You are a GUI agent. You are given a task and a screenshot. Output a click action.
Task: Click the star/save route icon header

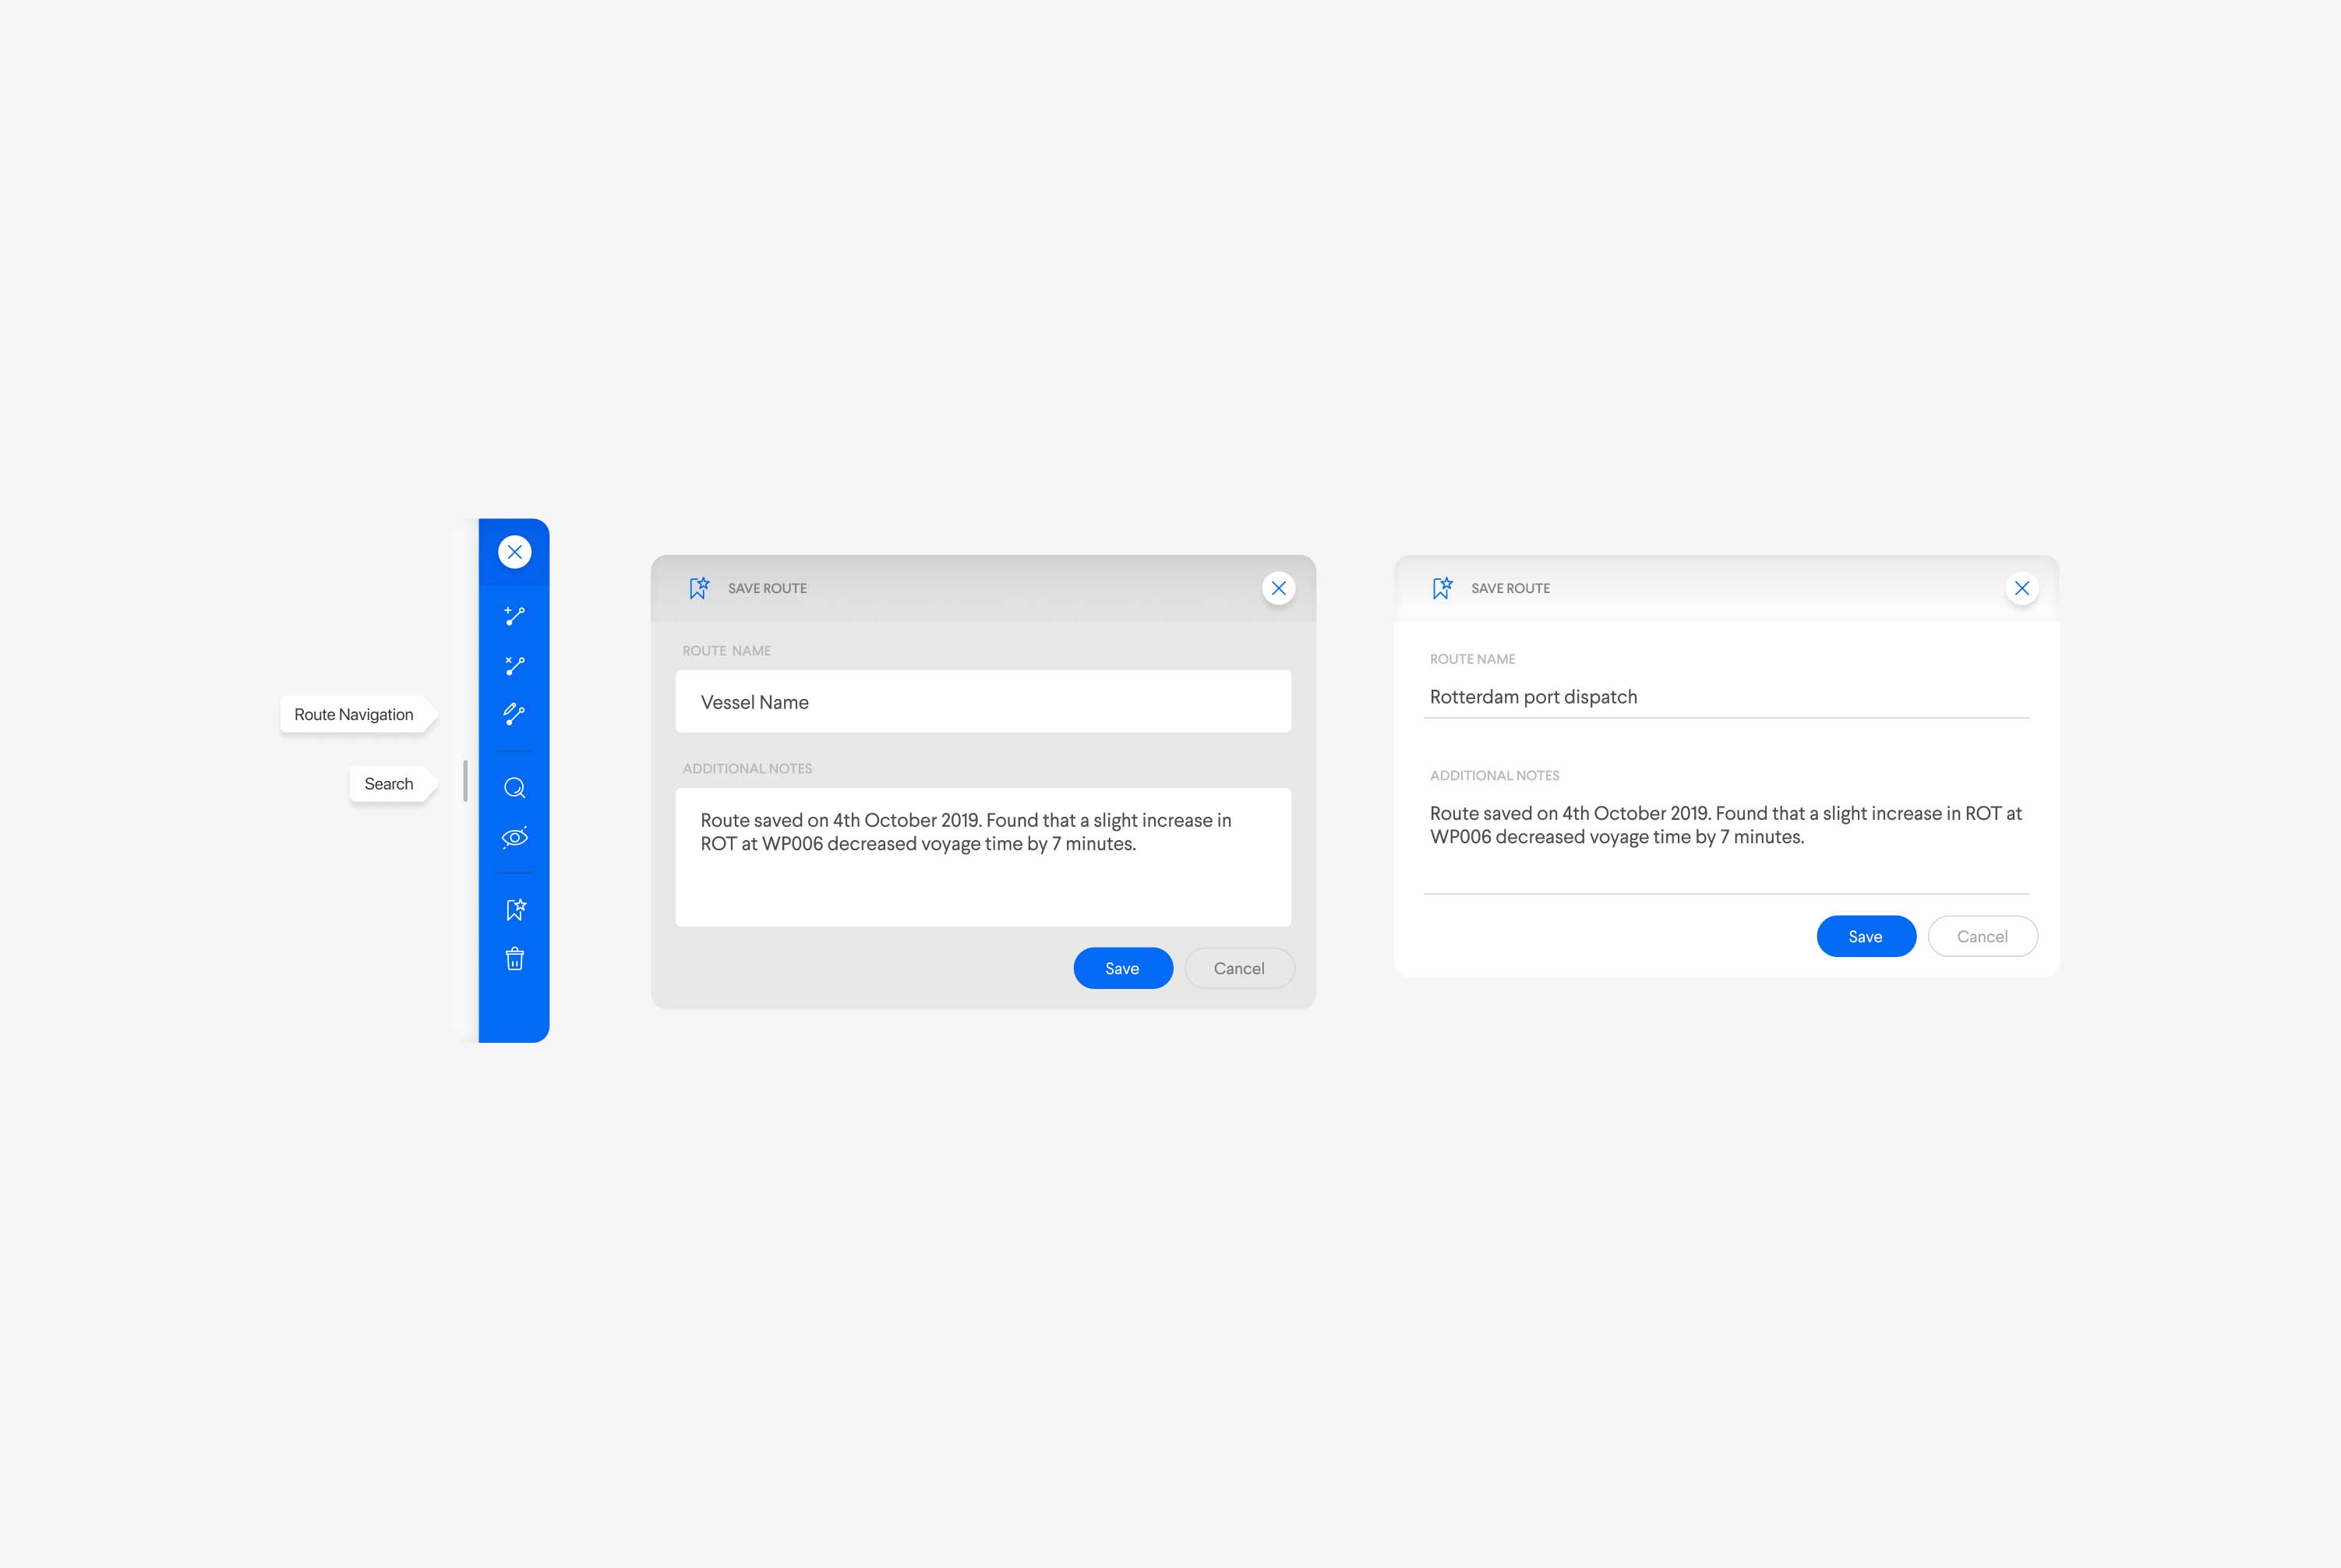[x=698, y=586]
